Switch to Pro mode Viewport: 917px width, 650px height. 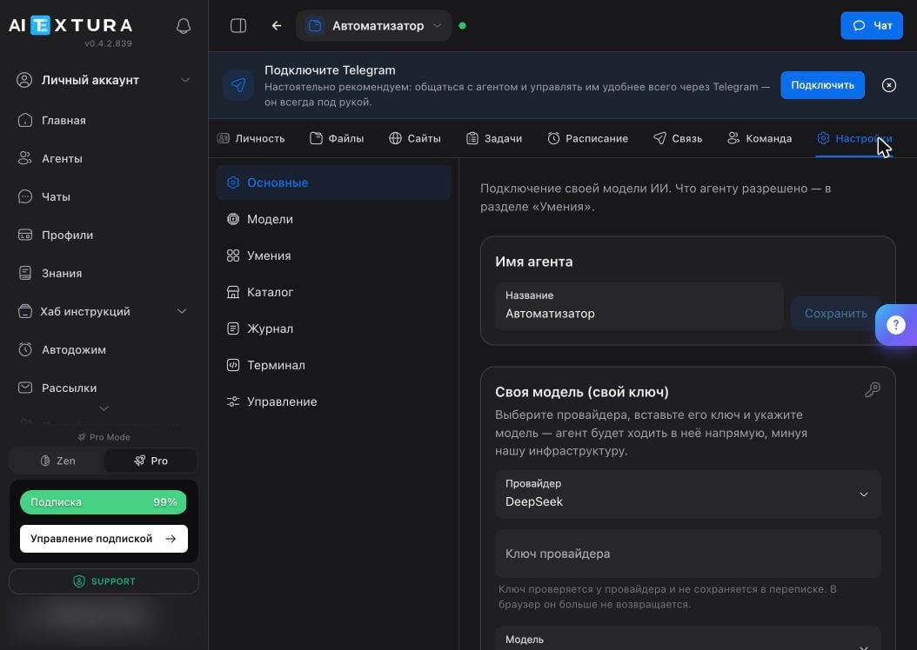coord(151,461)
